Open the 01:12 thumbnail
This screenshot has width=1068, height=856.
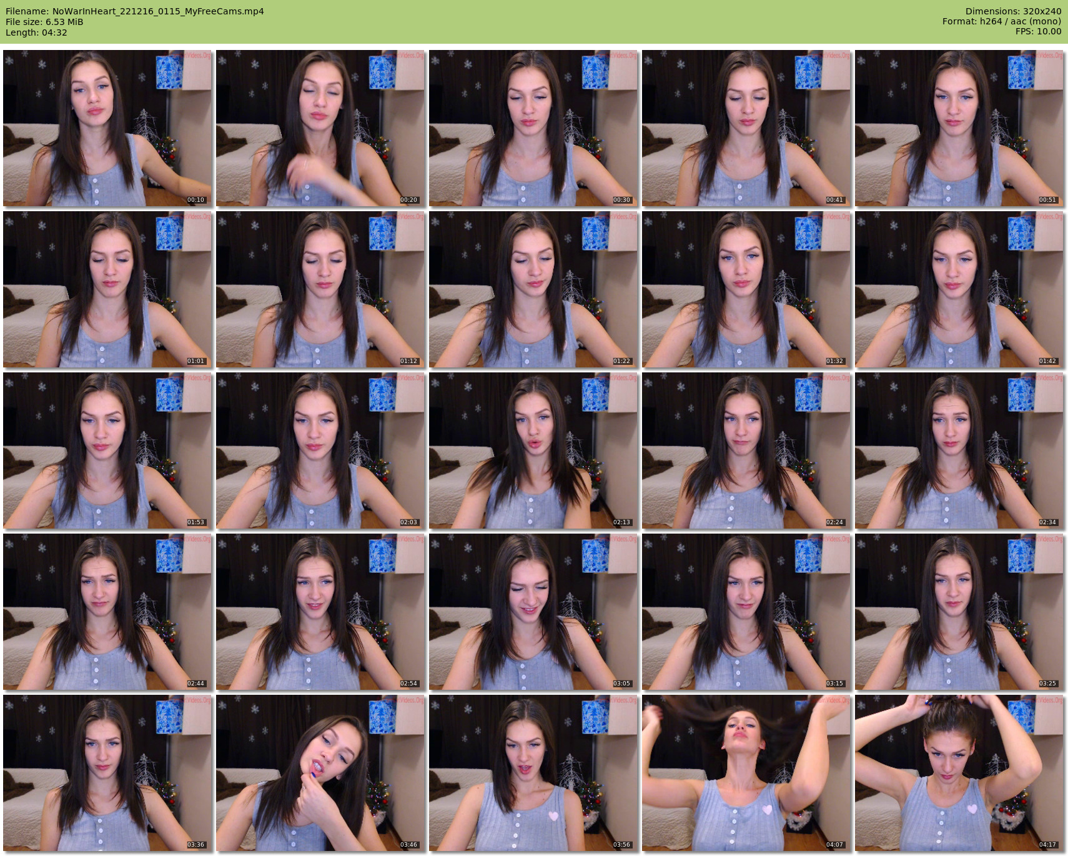(x=320, y=289)
